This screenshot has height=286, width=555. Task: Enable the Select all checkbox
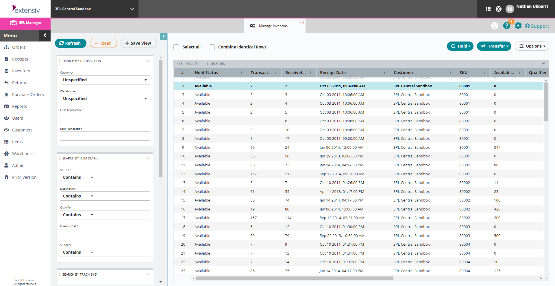pos(176,47)
